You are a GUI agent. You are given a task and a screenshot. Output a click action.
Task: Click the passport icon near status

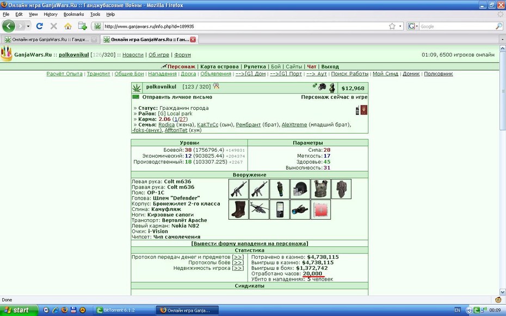[363, 110]
